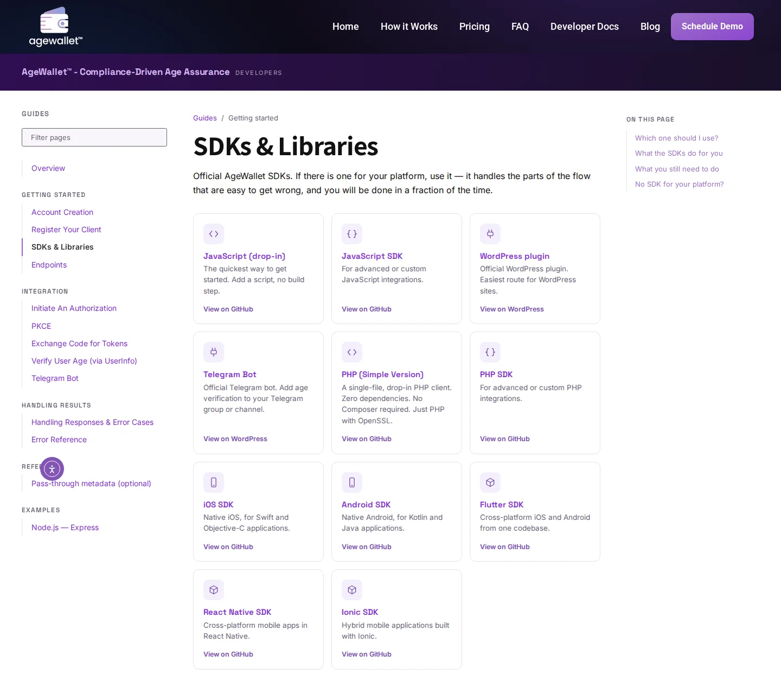Image resolution: width=781 pixels, height=700 pixels.
Task: Open Register Your Client guide
Action: tap(66, 230)
